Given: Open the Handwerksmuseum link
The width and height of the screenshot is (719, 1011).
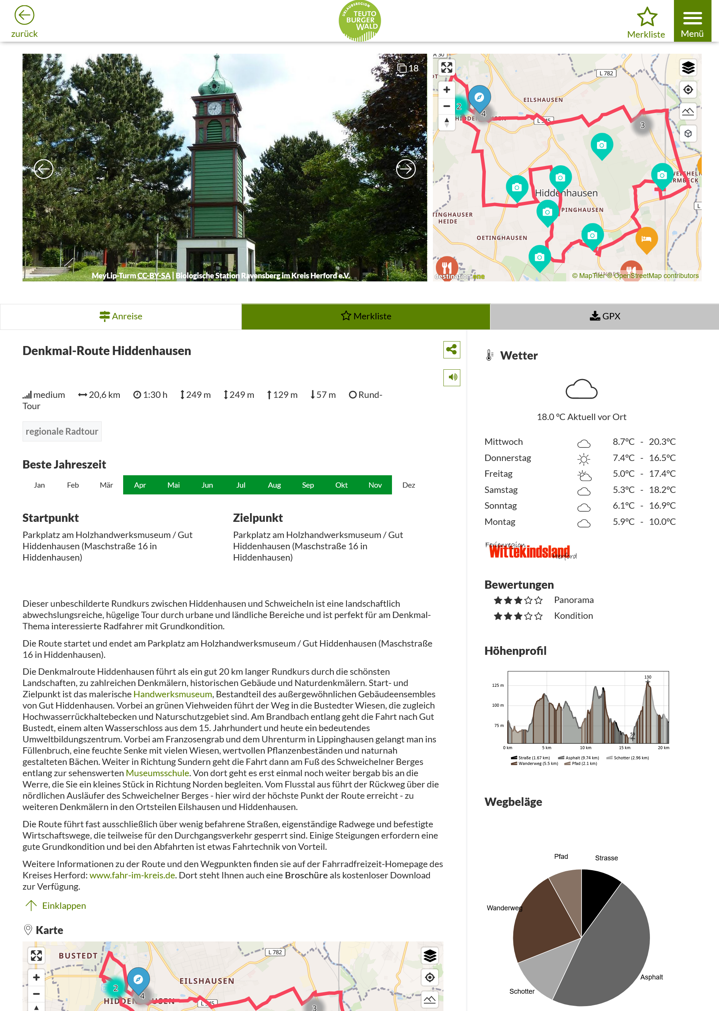Looking at the screenshot, I should click(x=173, y=694).
